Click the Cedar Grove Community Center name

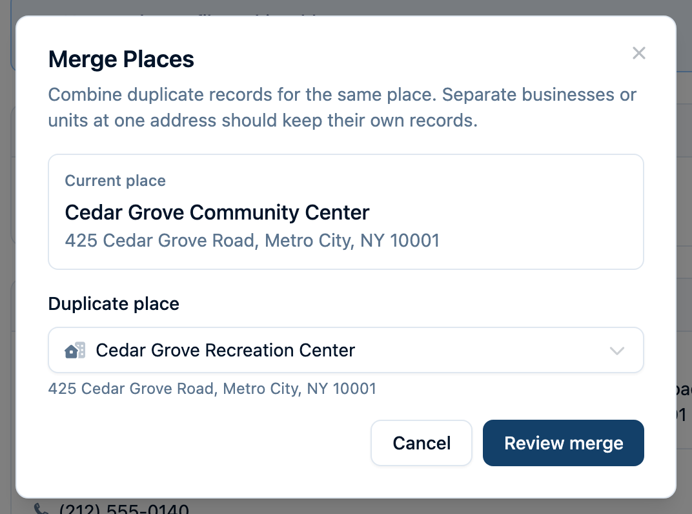click(x=217, y=212)
